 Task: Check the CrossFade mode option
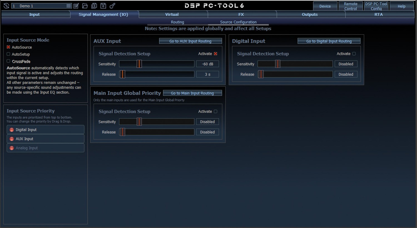8,61
